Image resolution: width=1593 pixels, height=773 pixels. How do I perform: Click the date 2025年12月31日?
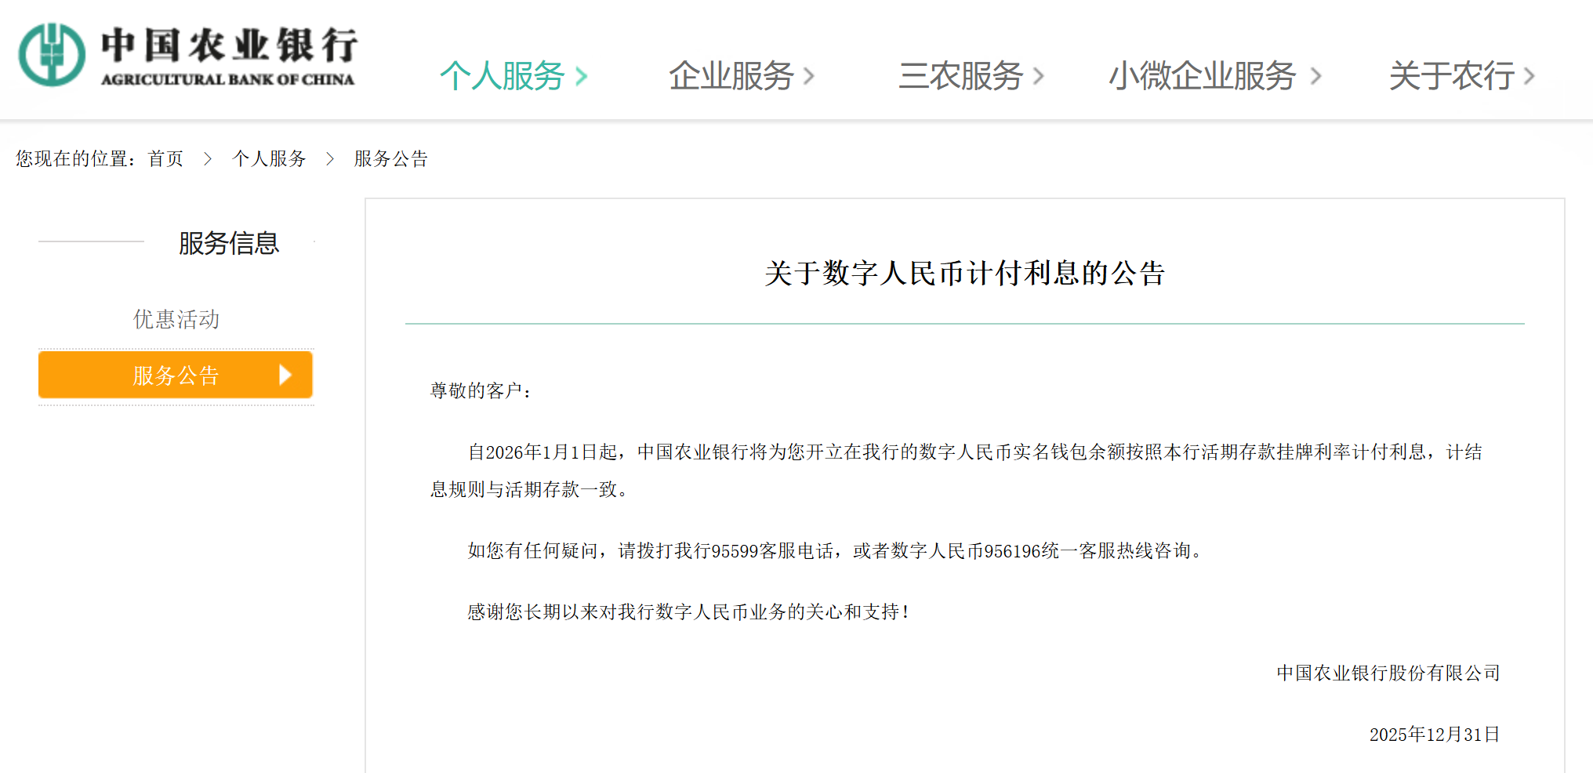click(1435, 735)
